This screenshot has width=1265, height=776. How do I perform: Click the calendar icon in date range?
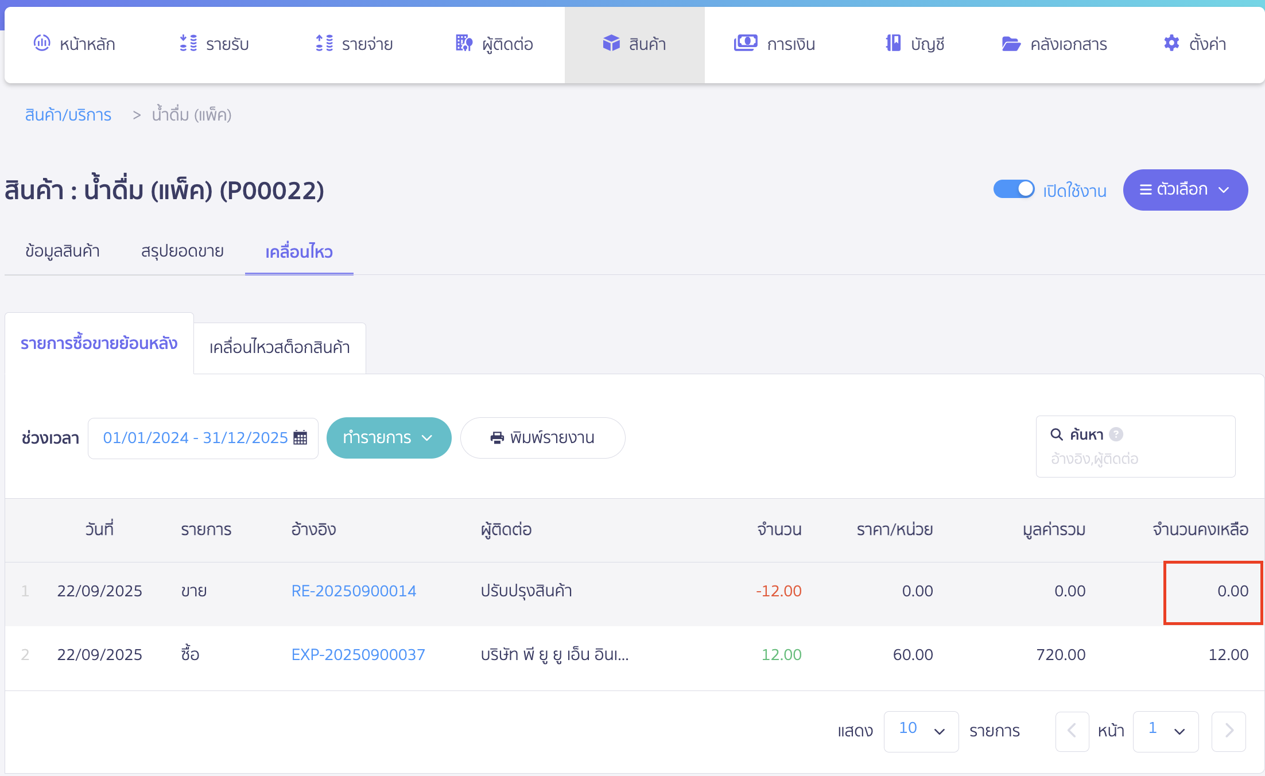coord(300,437)
